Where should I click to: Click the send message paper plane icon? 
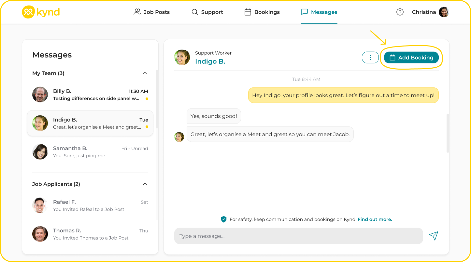[434, 236]
